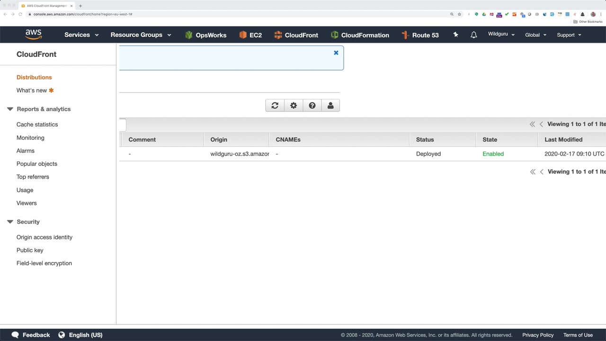Open the Privacy Policy link

[x=538, y=335]
